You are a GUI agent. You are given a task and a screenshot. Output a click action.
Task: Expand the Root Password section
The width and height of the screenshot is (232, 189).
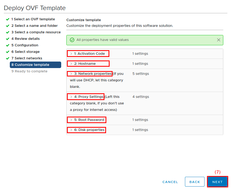tap(86, 120)
